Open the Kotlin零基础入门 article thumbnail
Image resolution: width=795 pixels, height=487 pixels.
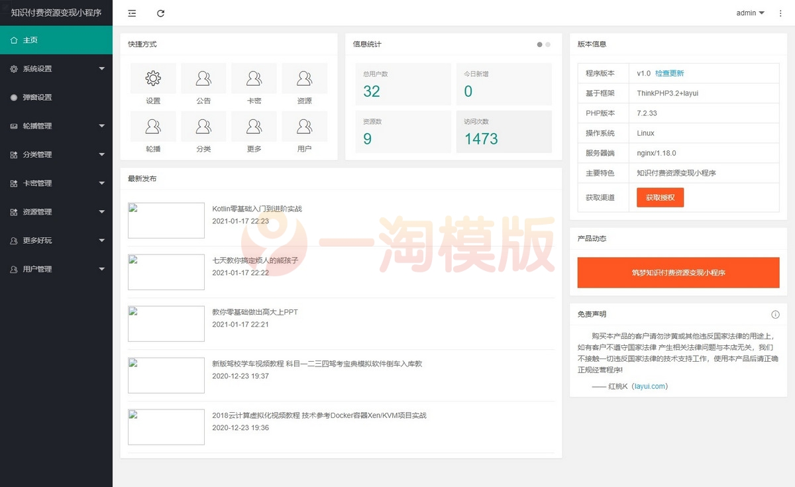166,220
